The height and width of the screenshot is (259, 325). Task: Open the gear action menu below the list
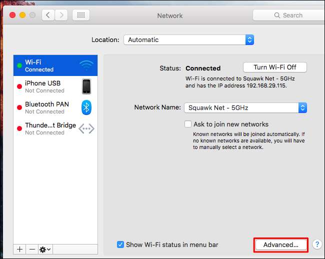point(45,248)
